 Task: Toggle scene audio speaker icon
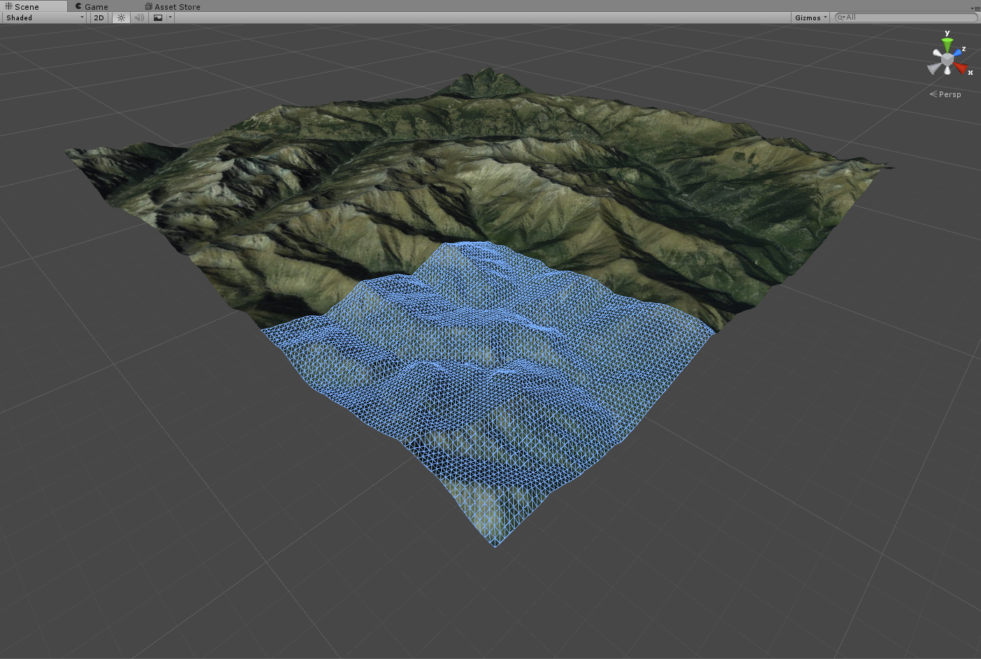(x=139, y=17)
